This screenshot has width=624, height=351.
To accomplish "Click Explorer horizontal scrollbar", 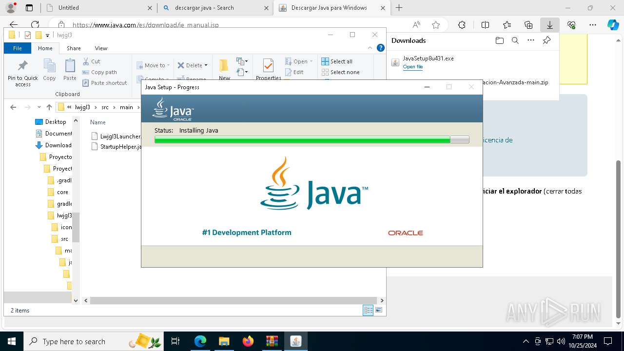I will tap(234, 300).
